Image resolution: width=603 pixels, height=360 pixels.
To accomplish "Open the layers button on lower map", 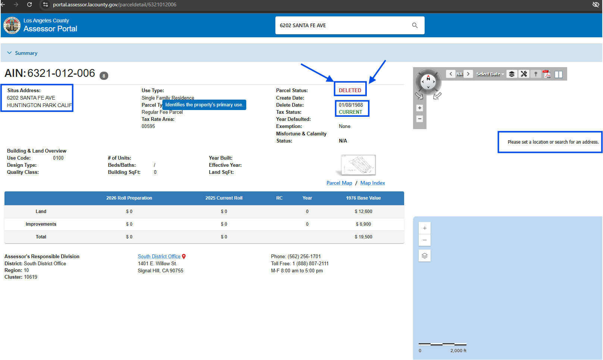I will pos(425,256).
